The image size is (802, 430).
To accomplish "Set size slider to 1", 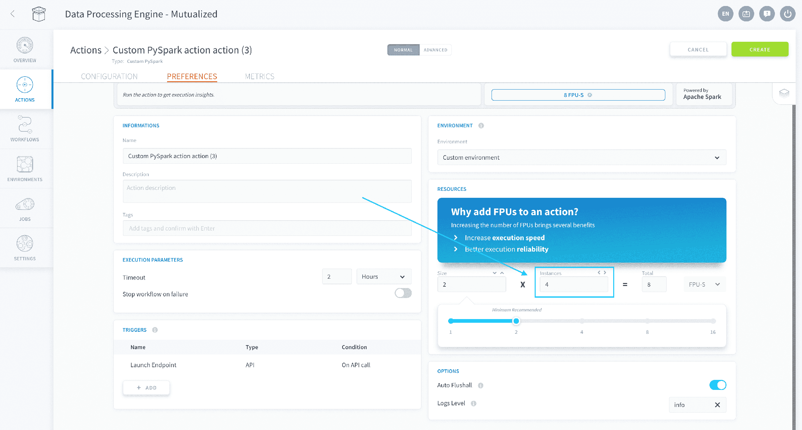I will pos(451,321).
